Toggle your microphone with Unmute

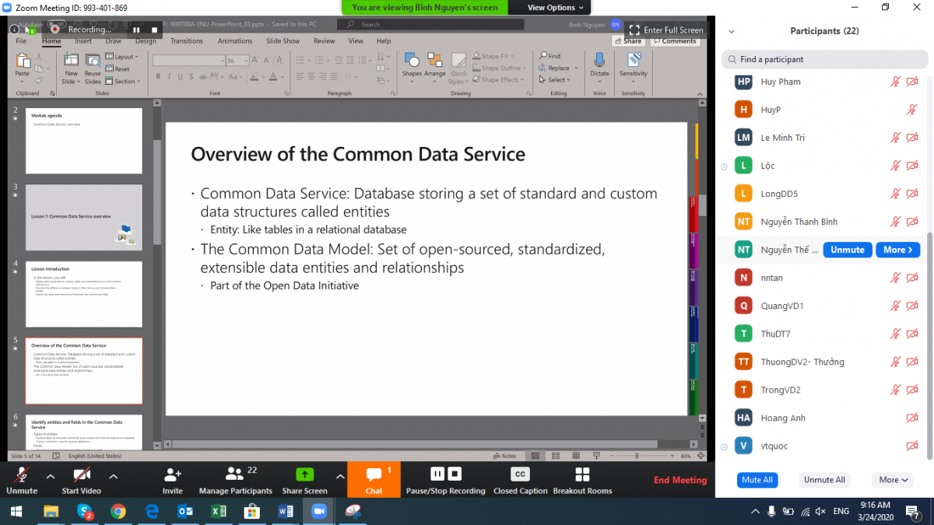click(x=22, y=480)
